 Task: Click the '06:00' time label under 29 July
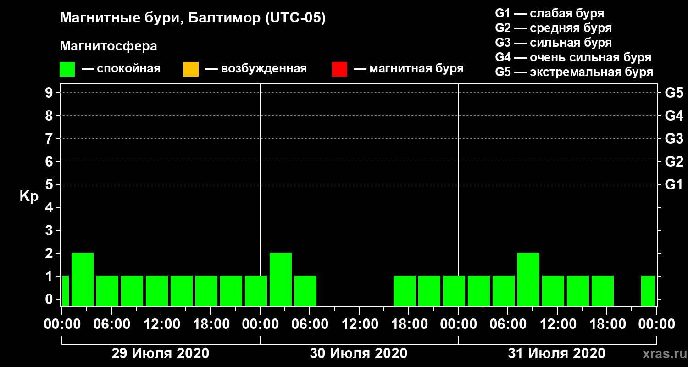111,324
